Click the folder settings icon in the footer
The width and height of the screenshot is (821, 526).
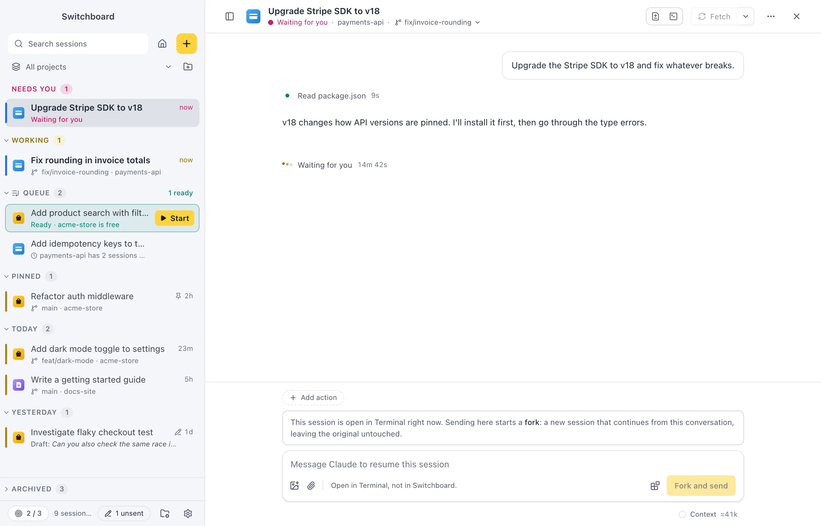coord(165,513)
